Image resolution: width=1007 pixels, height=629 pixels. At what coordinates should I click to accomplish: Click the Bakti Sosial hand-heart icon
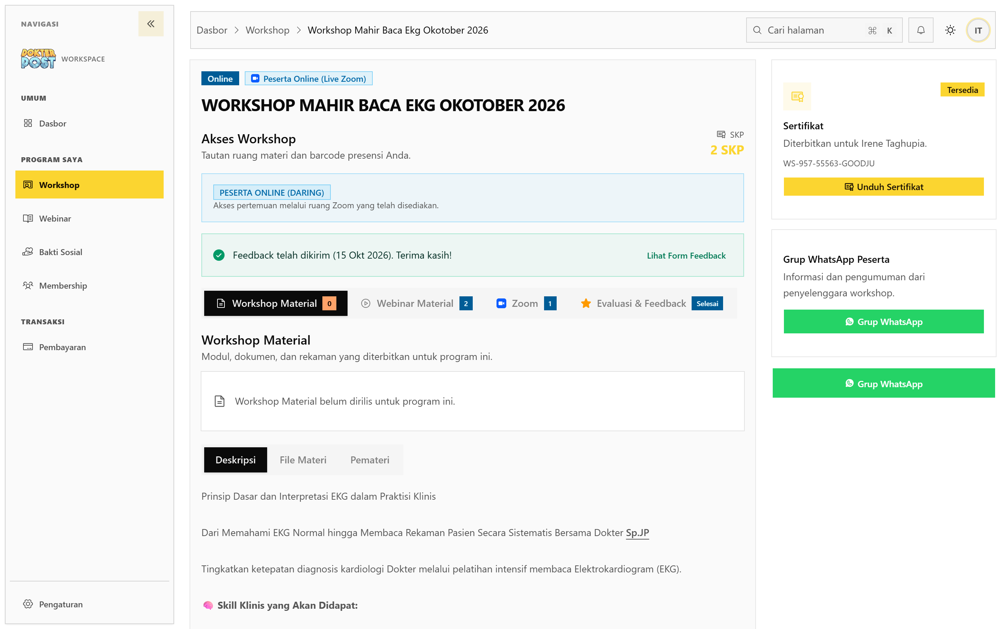pos(28,252)
